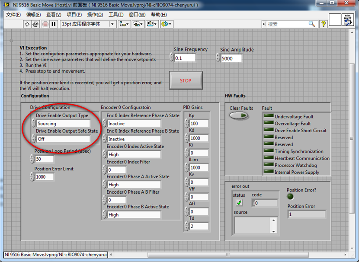Open Drive Enable Output Safe State ring
The height and width of the screenshot is (262, 359).
coord(64,139)
